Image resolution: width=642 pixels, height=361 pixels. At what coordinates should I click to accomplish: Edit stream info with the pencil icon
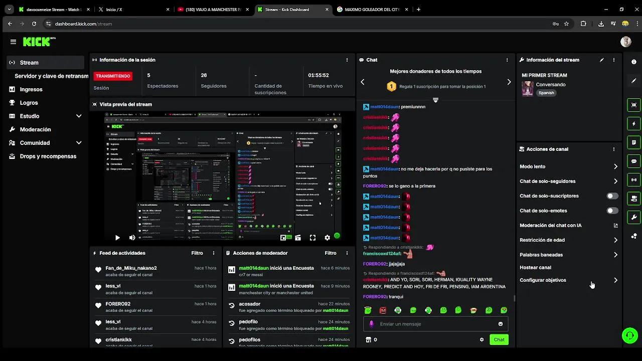click(x=602, y=60)
